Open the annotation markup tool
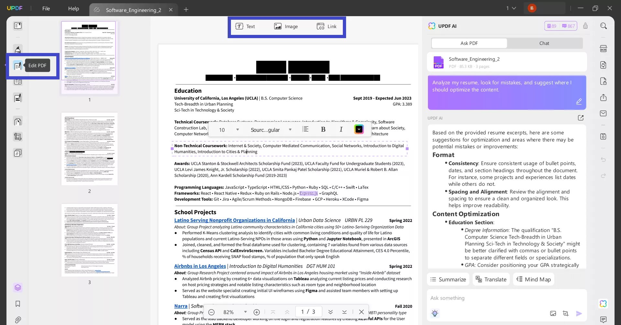Image resolution: width=621 pixels, height=325 pixels. pyautogui.click(x=18, y=49)
